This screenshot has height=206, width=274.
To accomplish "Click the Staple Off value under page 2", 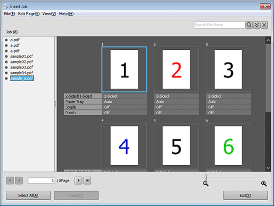I will tap(176, 107).
